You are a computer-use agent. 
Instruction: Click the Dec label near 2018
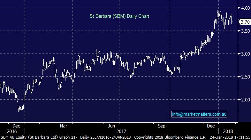coord(211,126)
